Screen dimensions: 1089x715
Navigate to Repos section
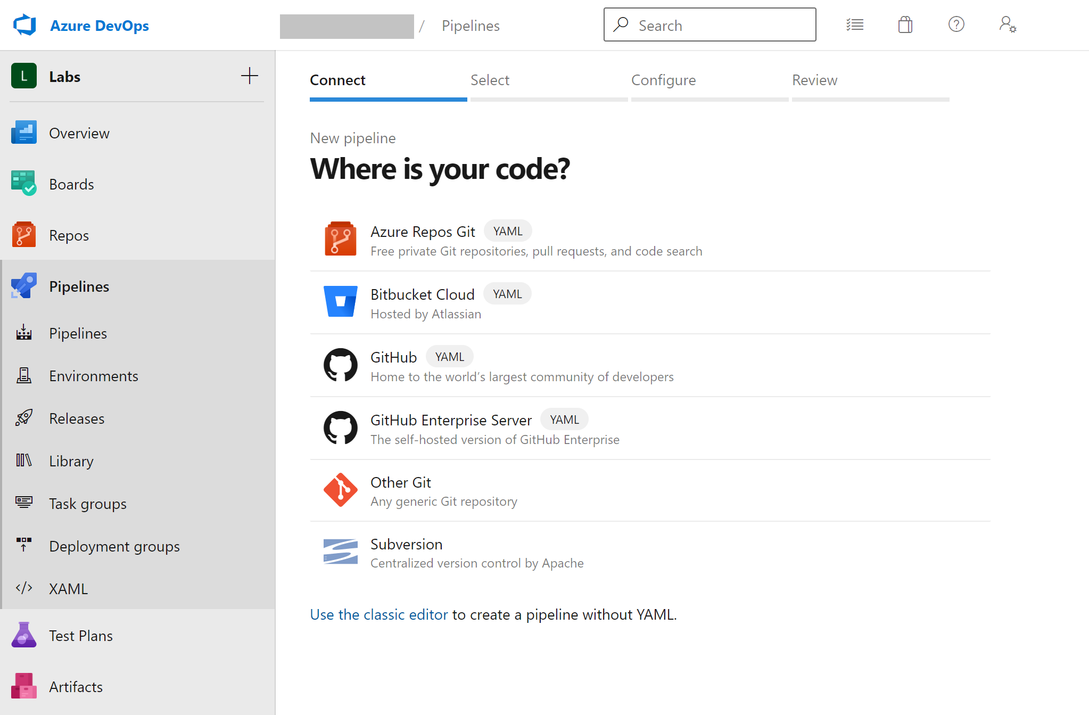(68, 235)
